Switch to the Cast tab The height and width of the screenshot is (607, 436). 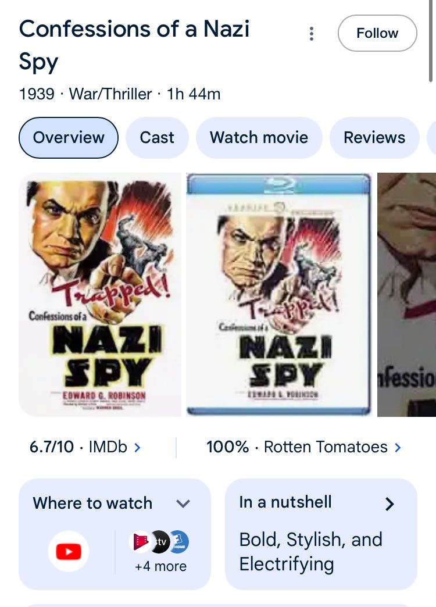tap(157, 138)
